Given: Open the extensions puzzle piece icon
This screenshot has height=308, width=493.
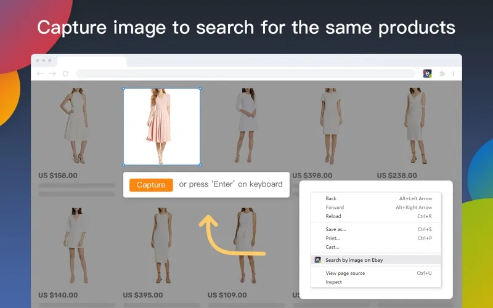Looking at the screenshot, I should [442, 73].
